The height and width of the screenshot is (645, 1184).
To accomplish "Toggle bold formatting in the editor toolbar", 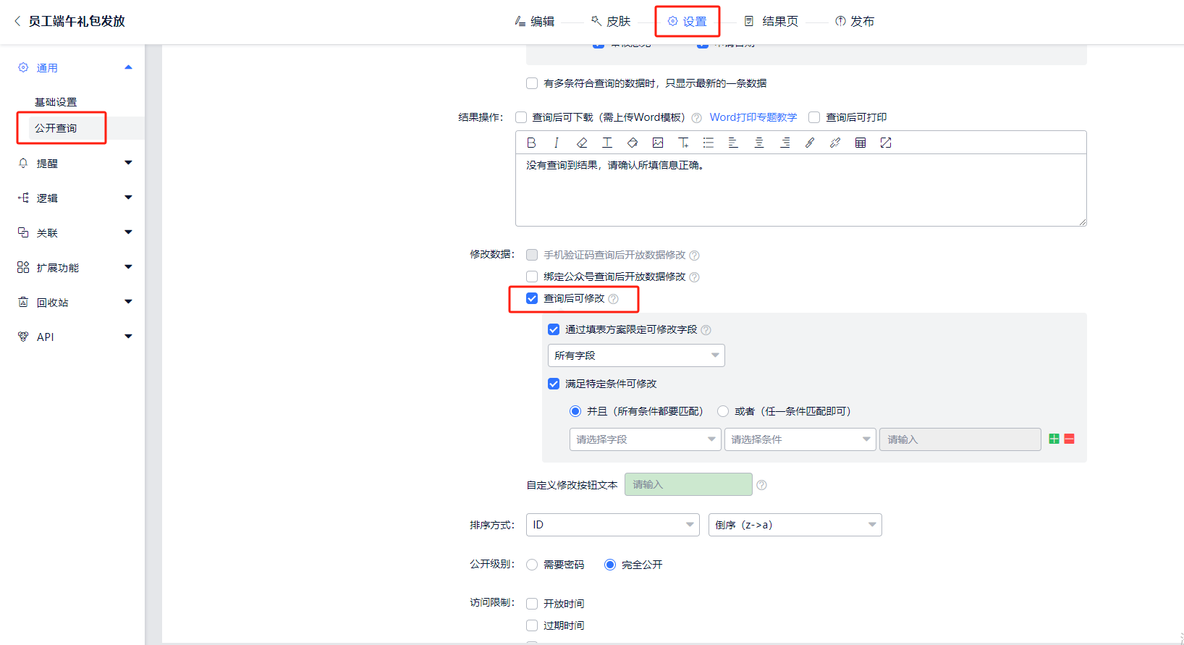I will pyautogui.click(x=531, y=143).
